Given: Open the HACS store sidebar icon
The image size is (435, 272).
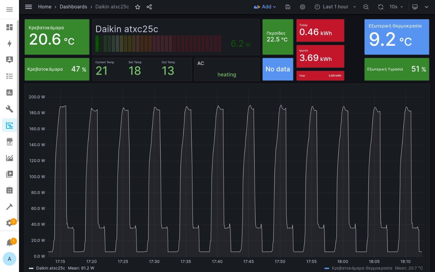Looking at the screenshot, I should coord(10,142).
